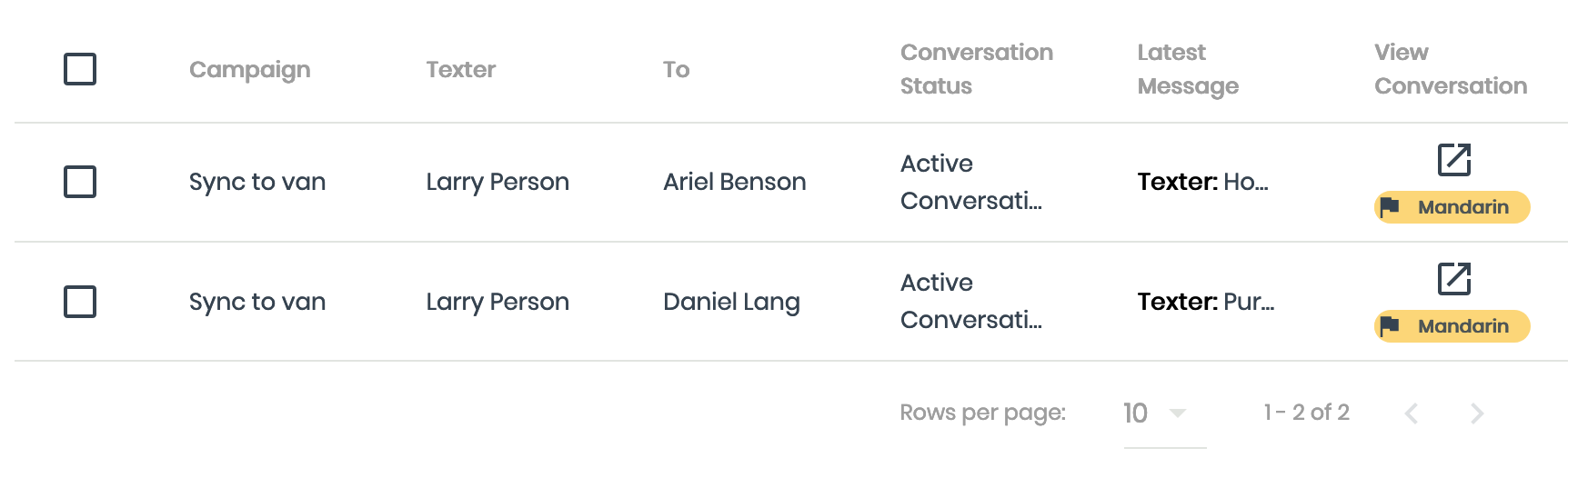Screen dimensions: 1588x478
Task: Click the Conversation Status column header
Action: click(x=976, y=69)
